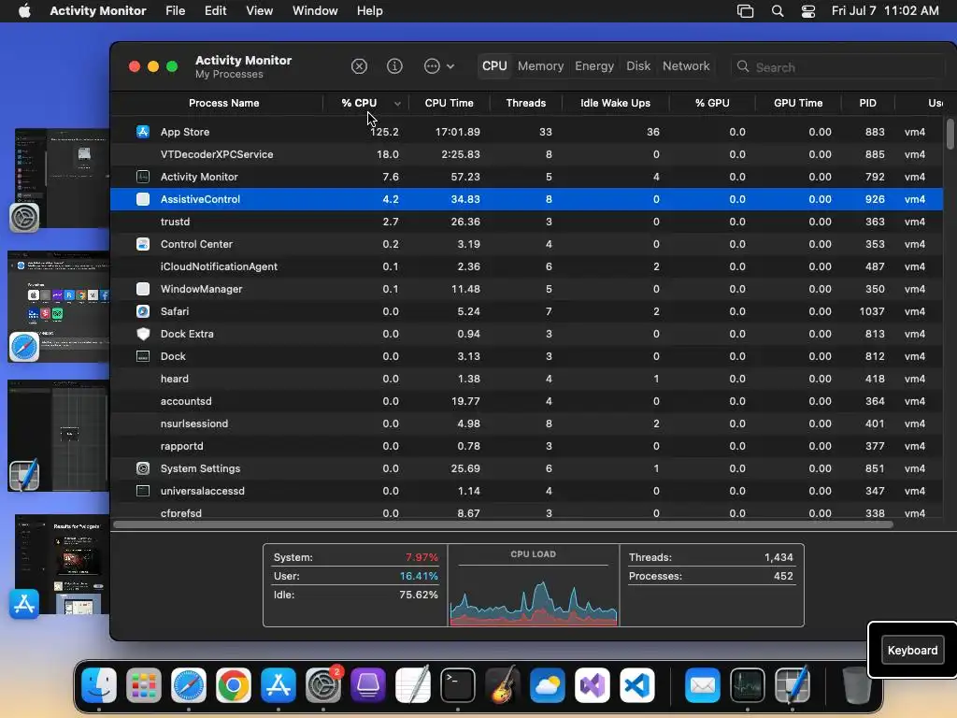Screen dimensions: 957x718
Task: Click the System Settings process row icon
Action: 143,468
